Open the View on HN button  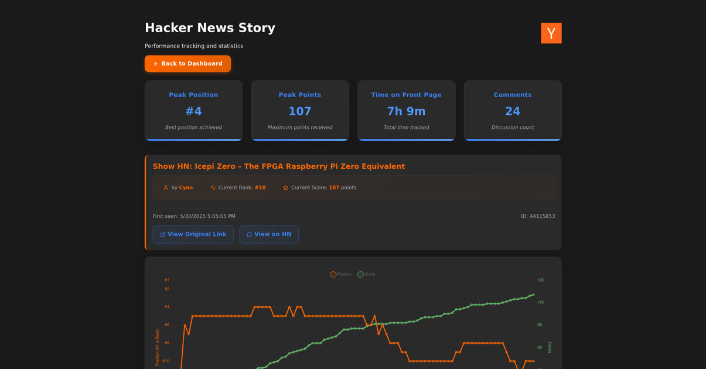[269, 234]
